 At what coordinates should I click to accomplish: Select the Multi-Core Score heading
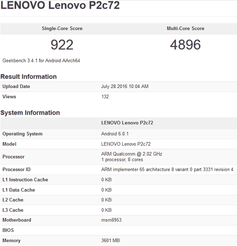tap(185, 28)
